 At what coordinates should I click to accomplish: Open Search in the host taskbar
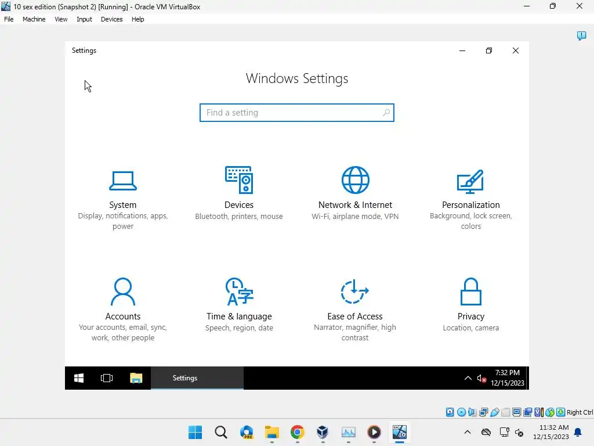click(221, 432)
